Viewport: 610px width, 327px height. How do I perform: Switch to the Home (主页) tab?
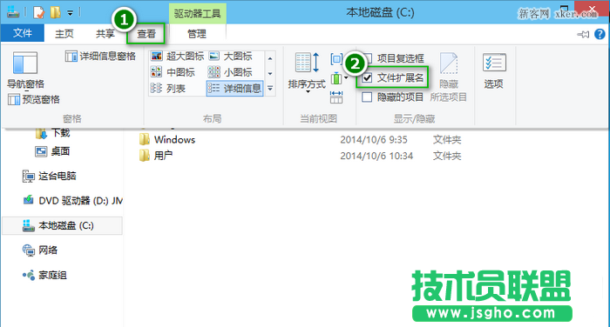[x=64, y=34]
